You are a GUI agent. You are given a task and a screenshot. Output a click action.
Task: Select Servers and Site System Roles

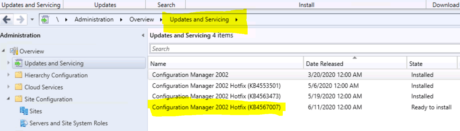point(69,123)
